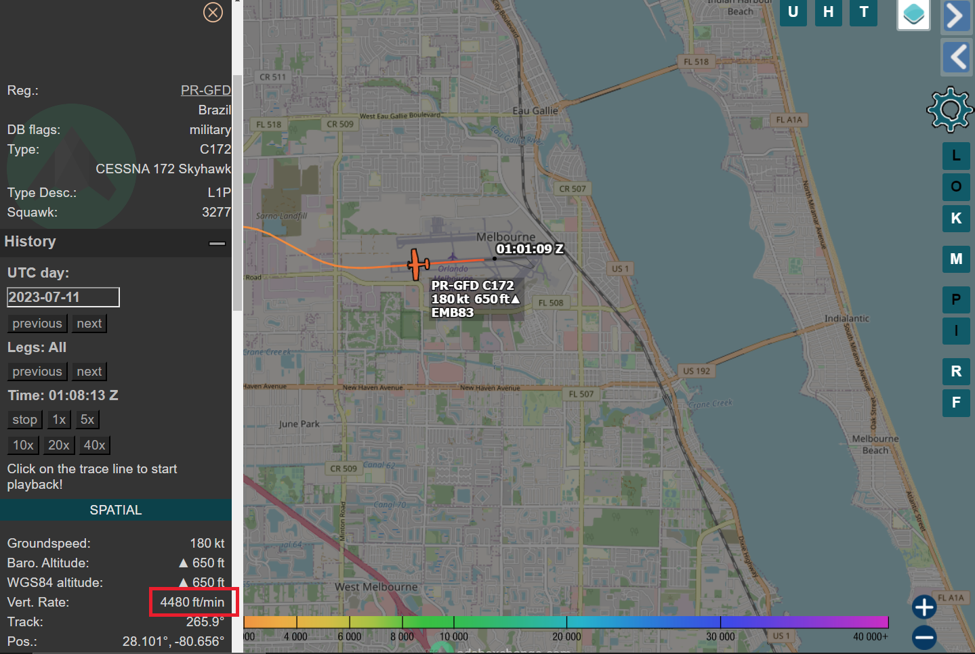Click the Track value 265.9°

pyautogui.click(x=205, y=622)
